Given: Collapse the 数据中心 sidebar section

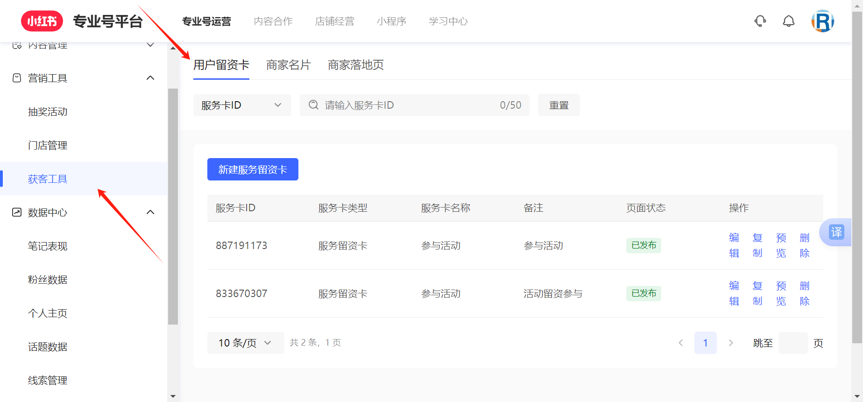Looking at the screenshot, I should tap(150, 212).
